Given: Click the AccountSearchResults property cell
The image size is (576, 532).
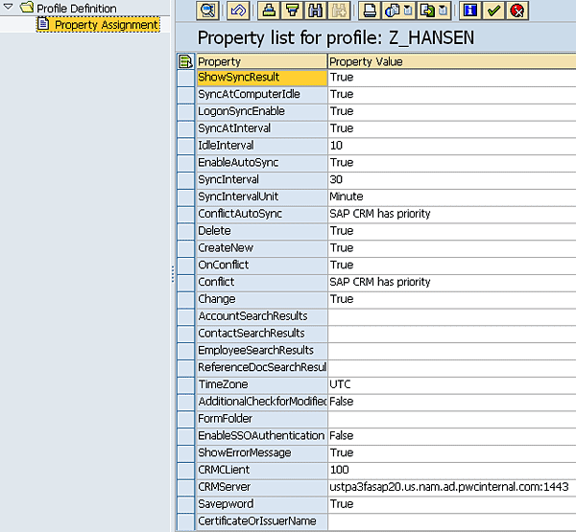Looking at the screenshot, I should click(261, 316).
